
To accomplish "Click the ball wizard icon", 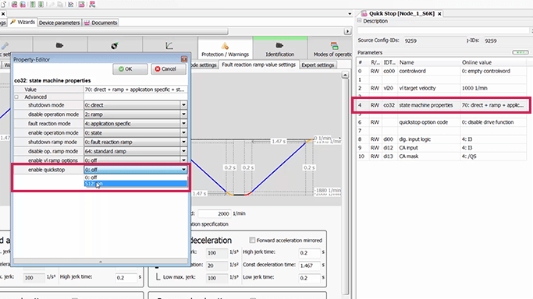I will pos(115,45).
